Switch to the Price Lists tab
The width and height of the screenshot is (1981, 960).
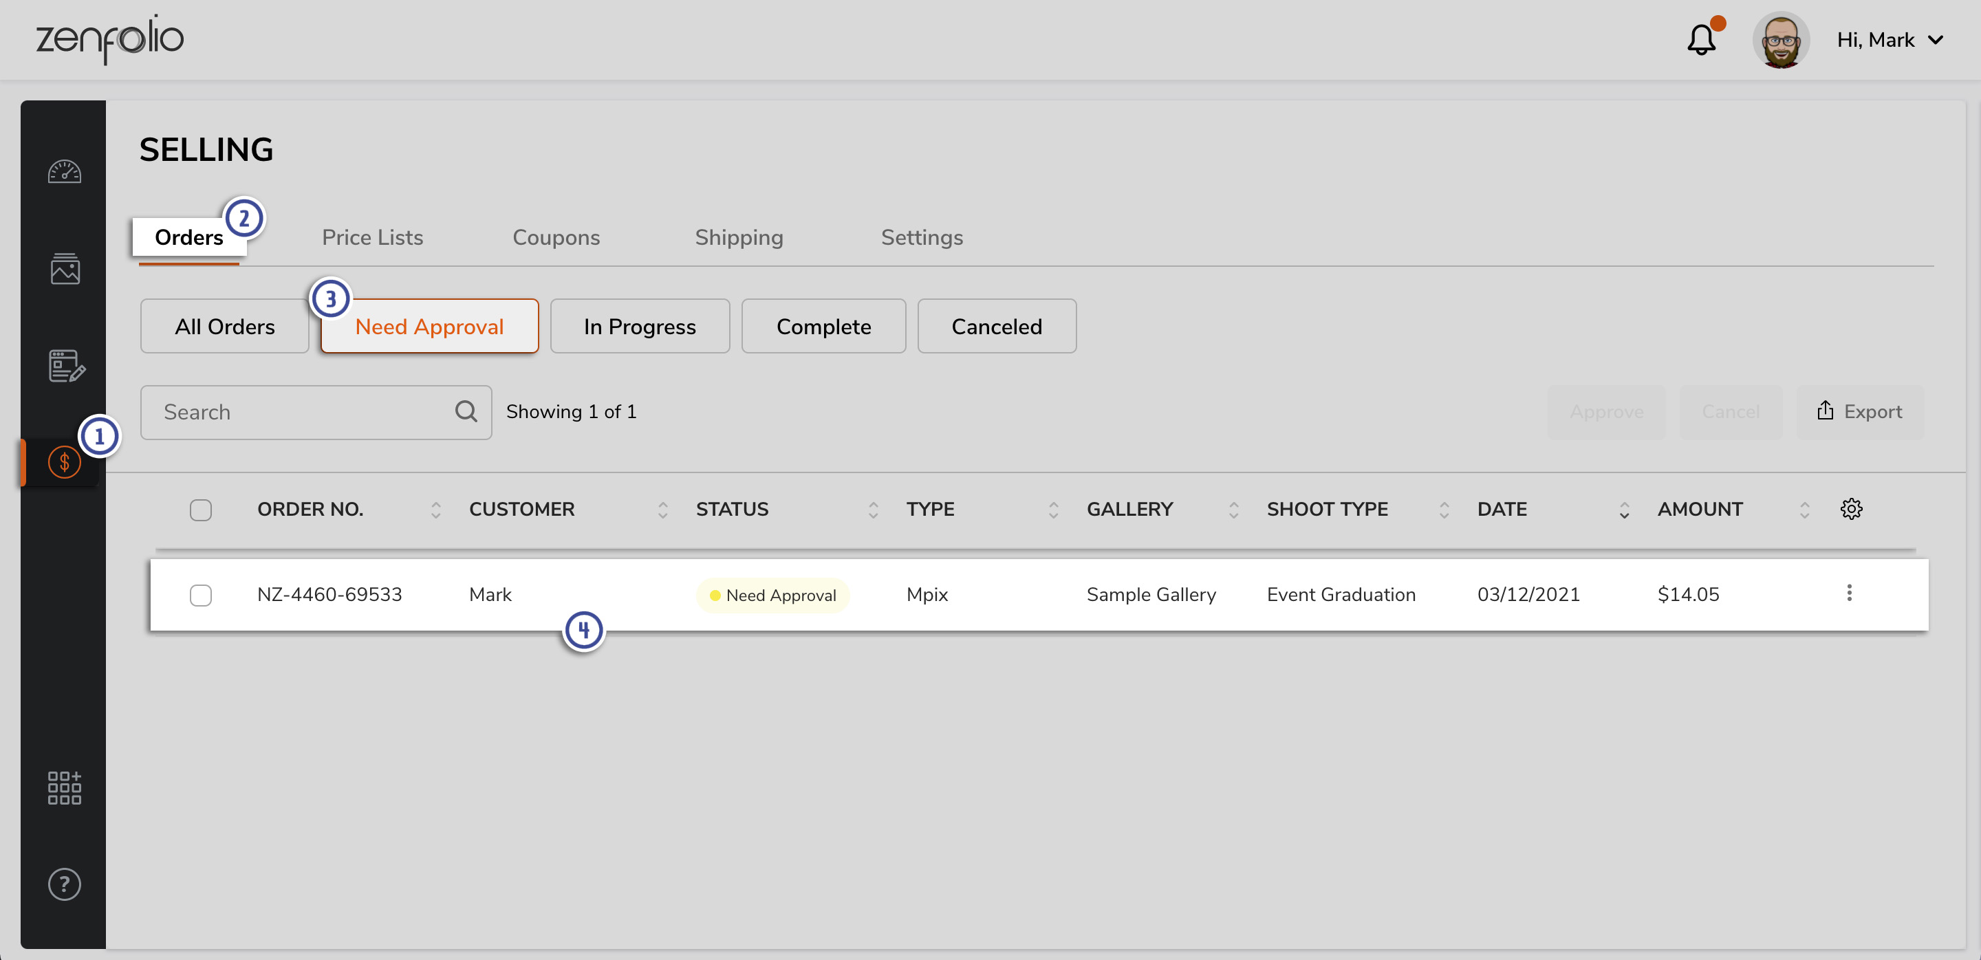click(x=372, y=237)
